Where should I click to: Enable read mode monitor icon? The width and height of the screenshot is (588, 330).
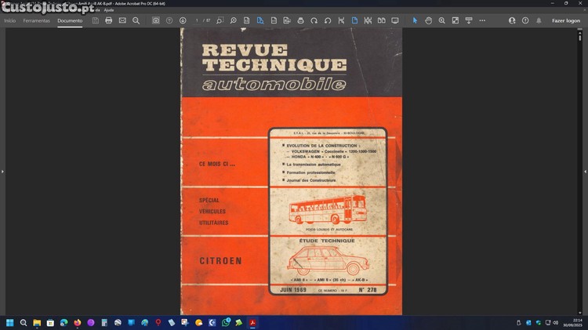(394, 20)
